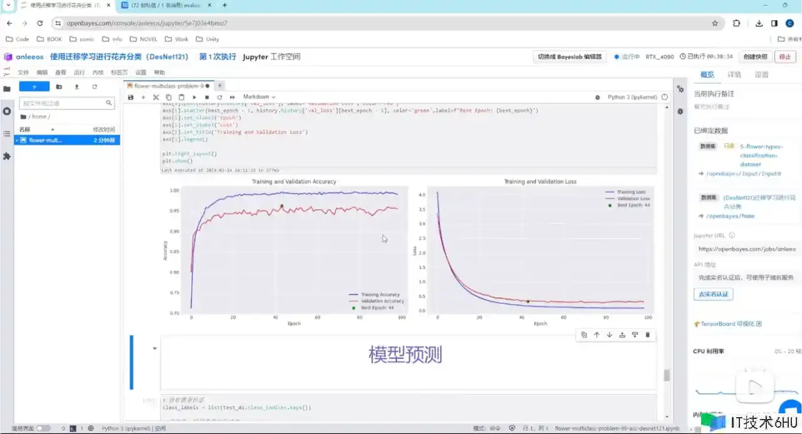Viewport: 802px width, 434px height.
Task: Click 切换成 Bayeslab 编辑器 button
Action: pos(570,56)
